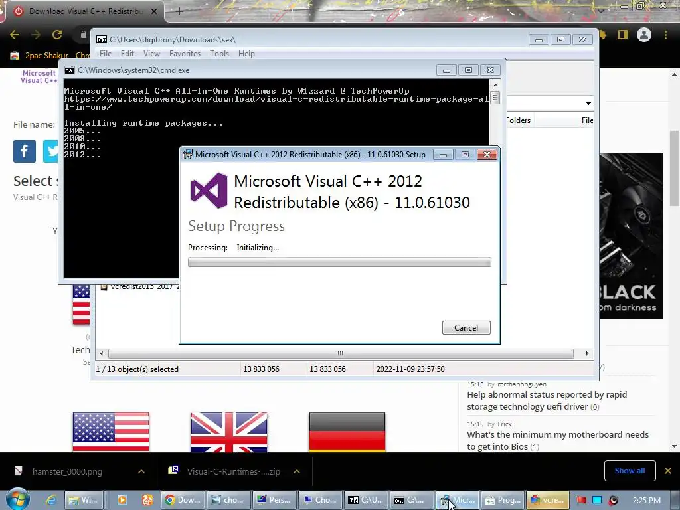Click the 7z icon in the 7-Zip title bar
680x510 pixels.
coord(102,39)
